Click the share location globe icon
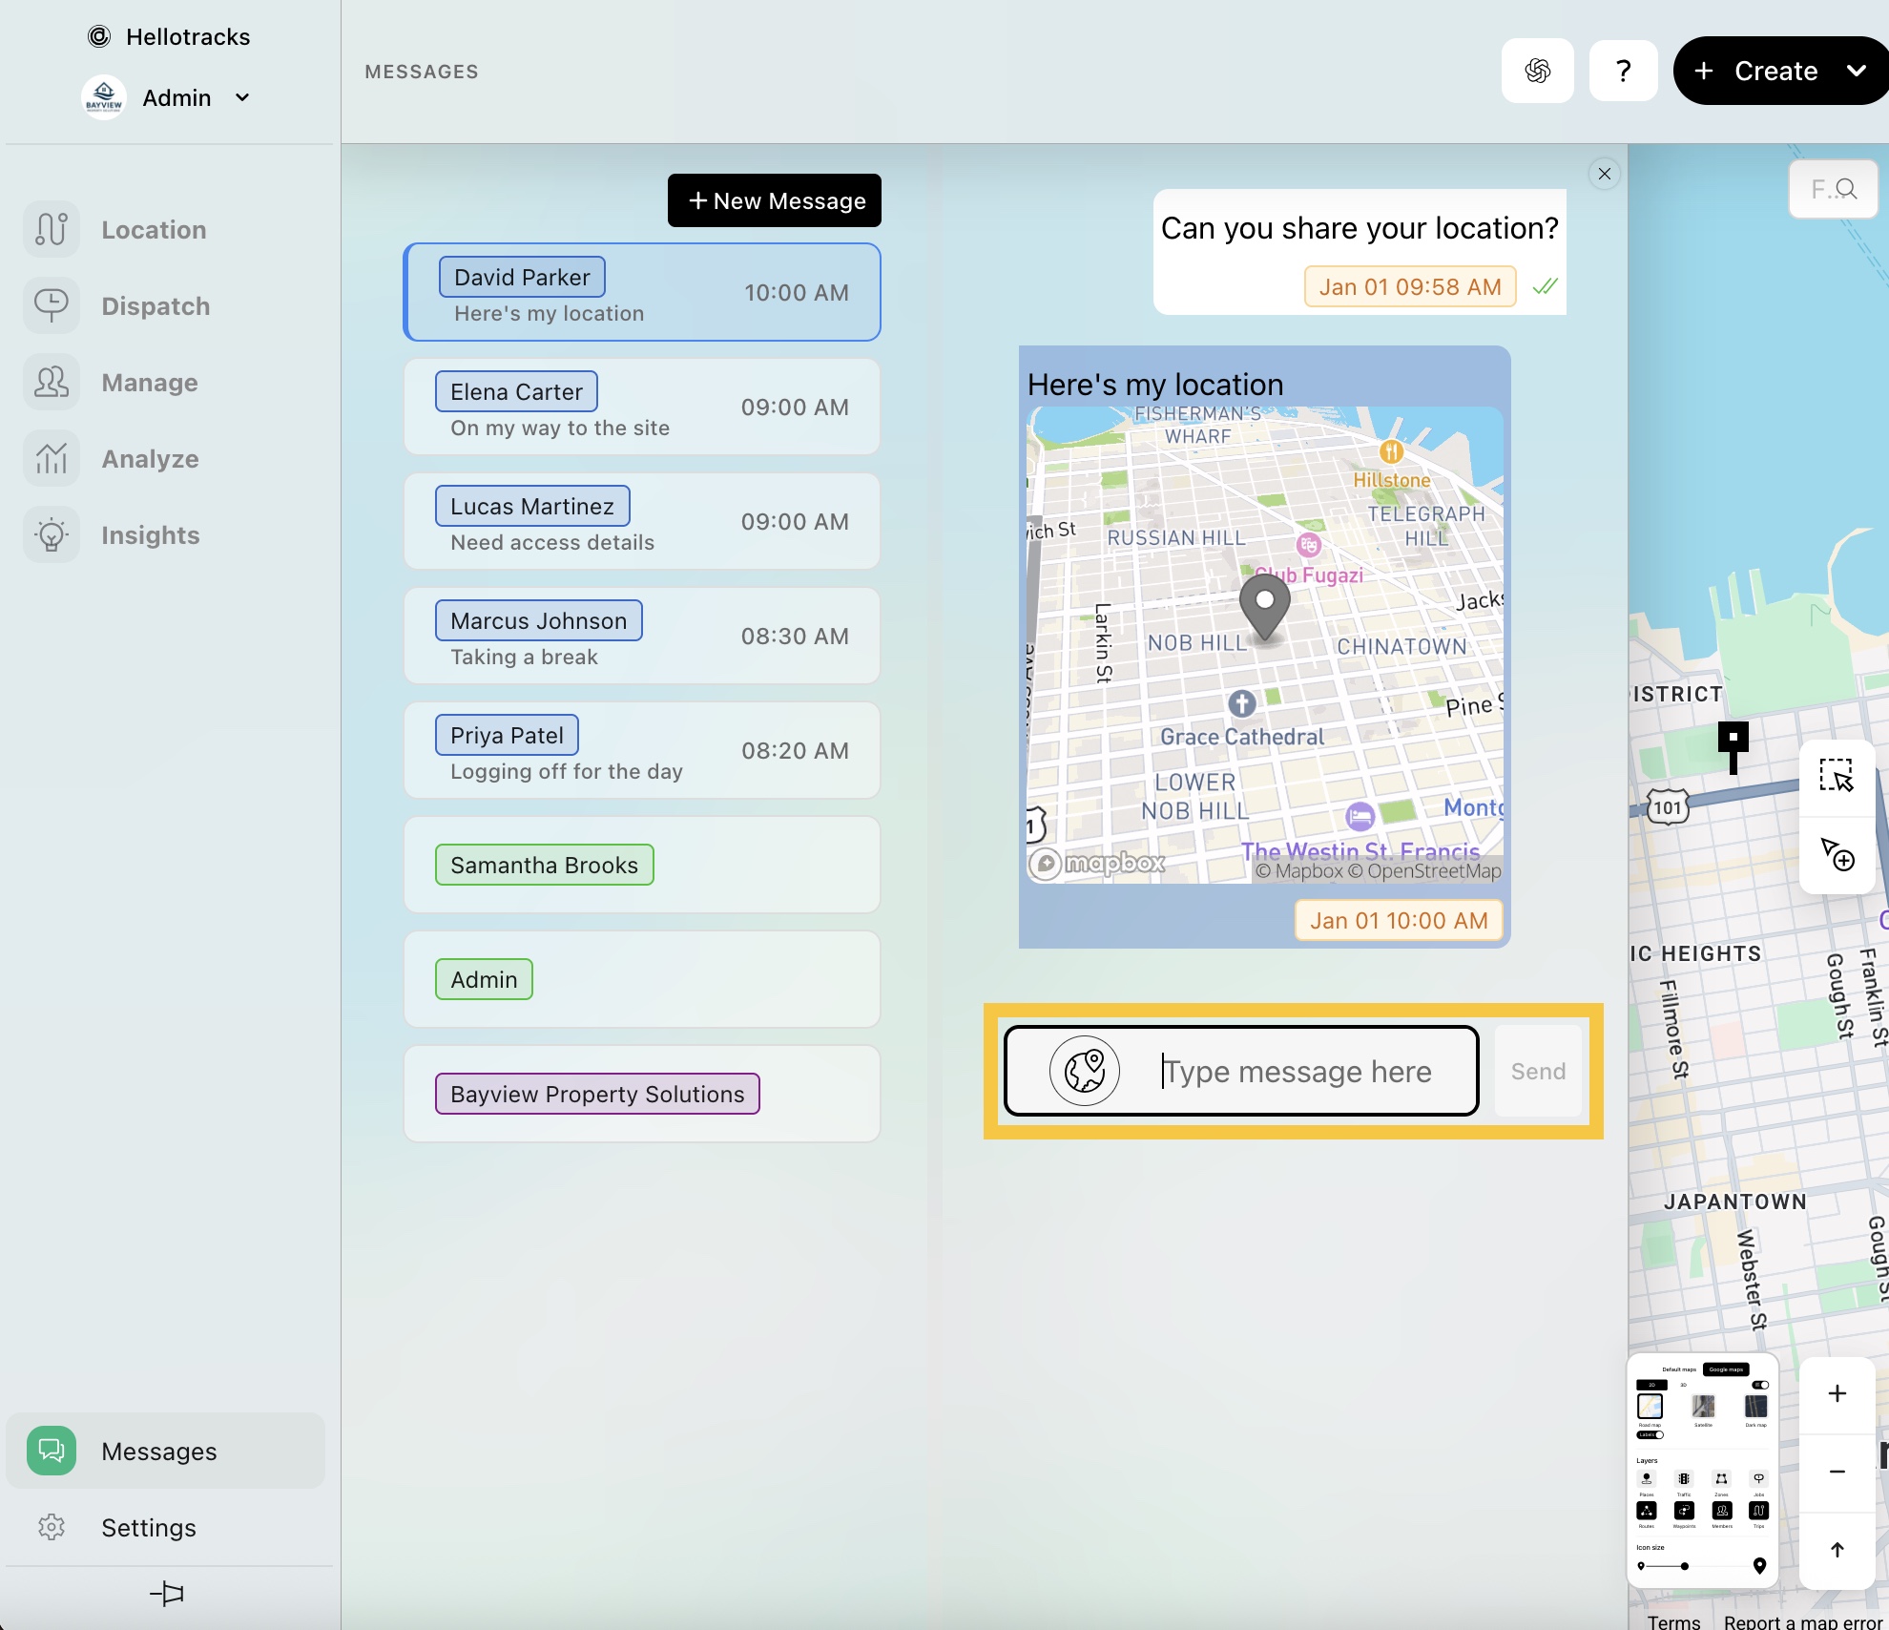The height and width of the screenshot is (1630, 1889). click(x=1085, y=1071)
